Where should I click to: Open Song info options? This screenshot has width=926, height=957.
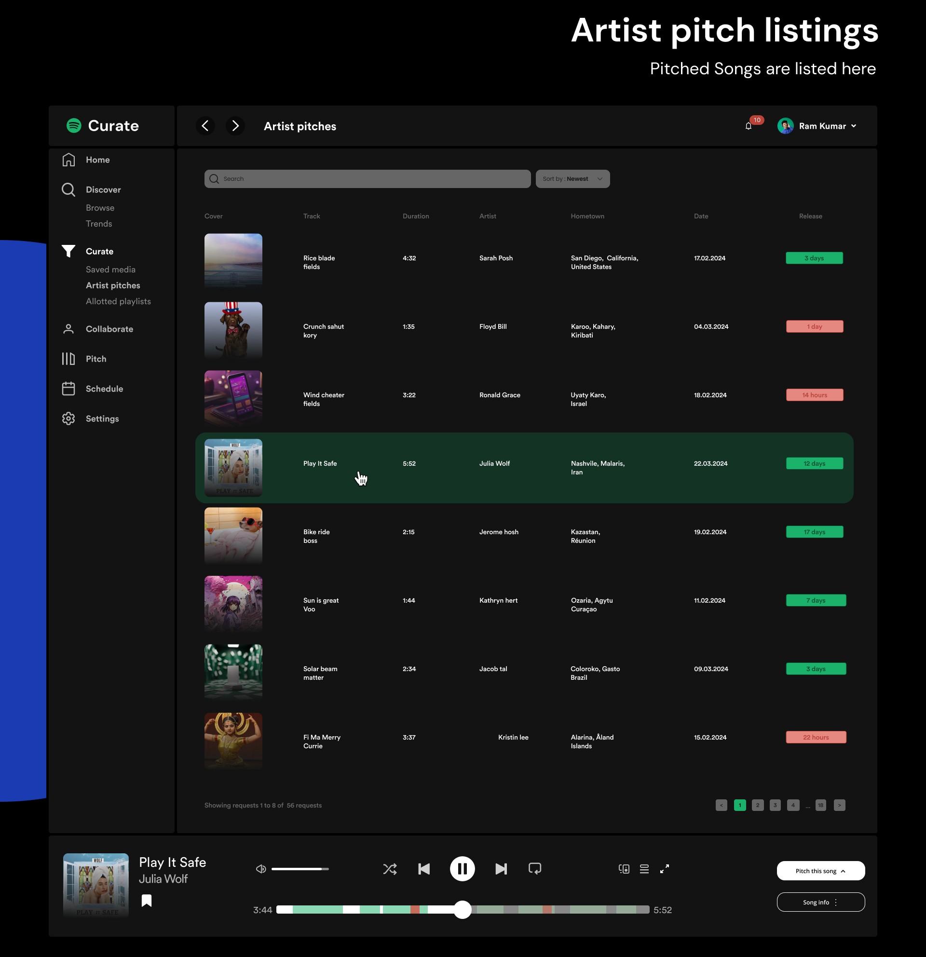click(x=820, y=902)
